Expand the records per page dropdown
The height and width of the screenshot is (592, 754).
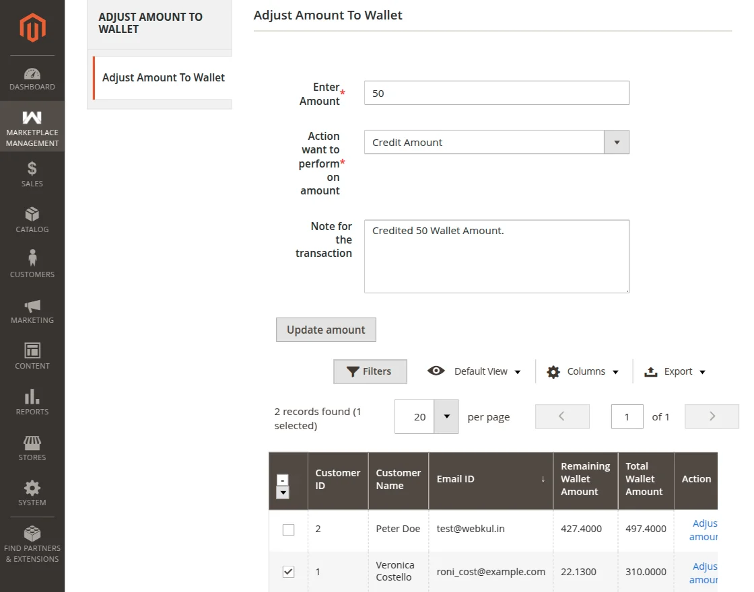click(446, 416)
